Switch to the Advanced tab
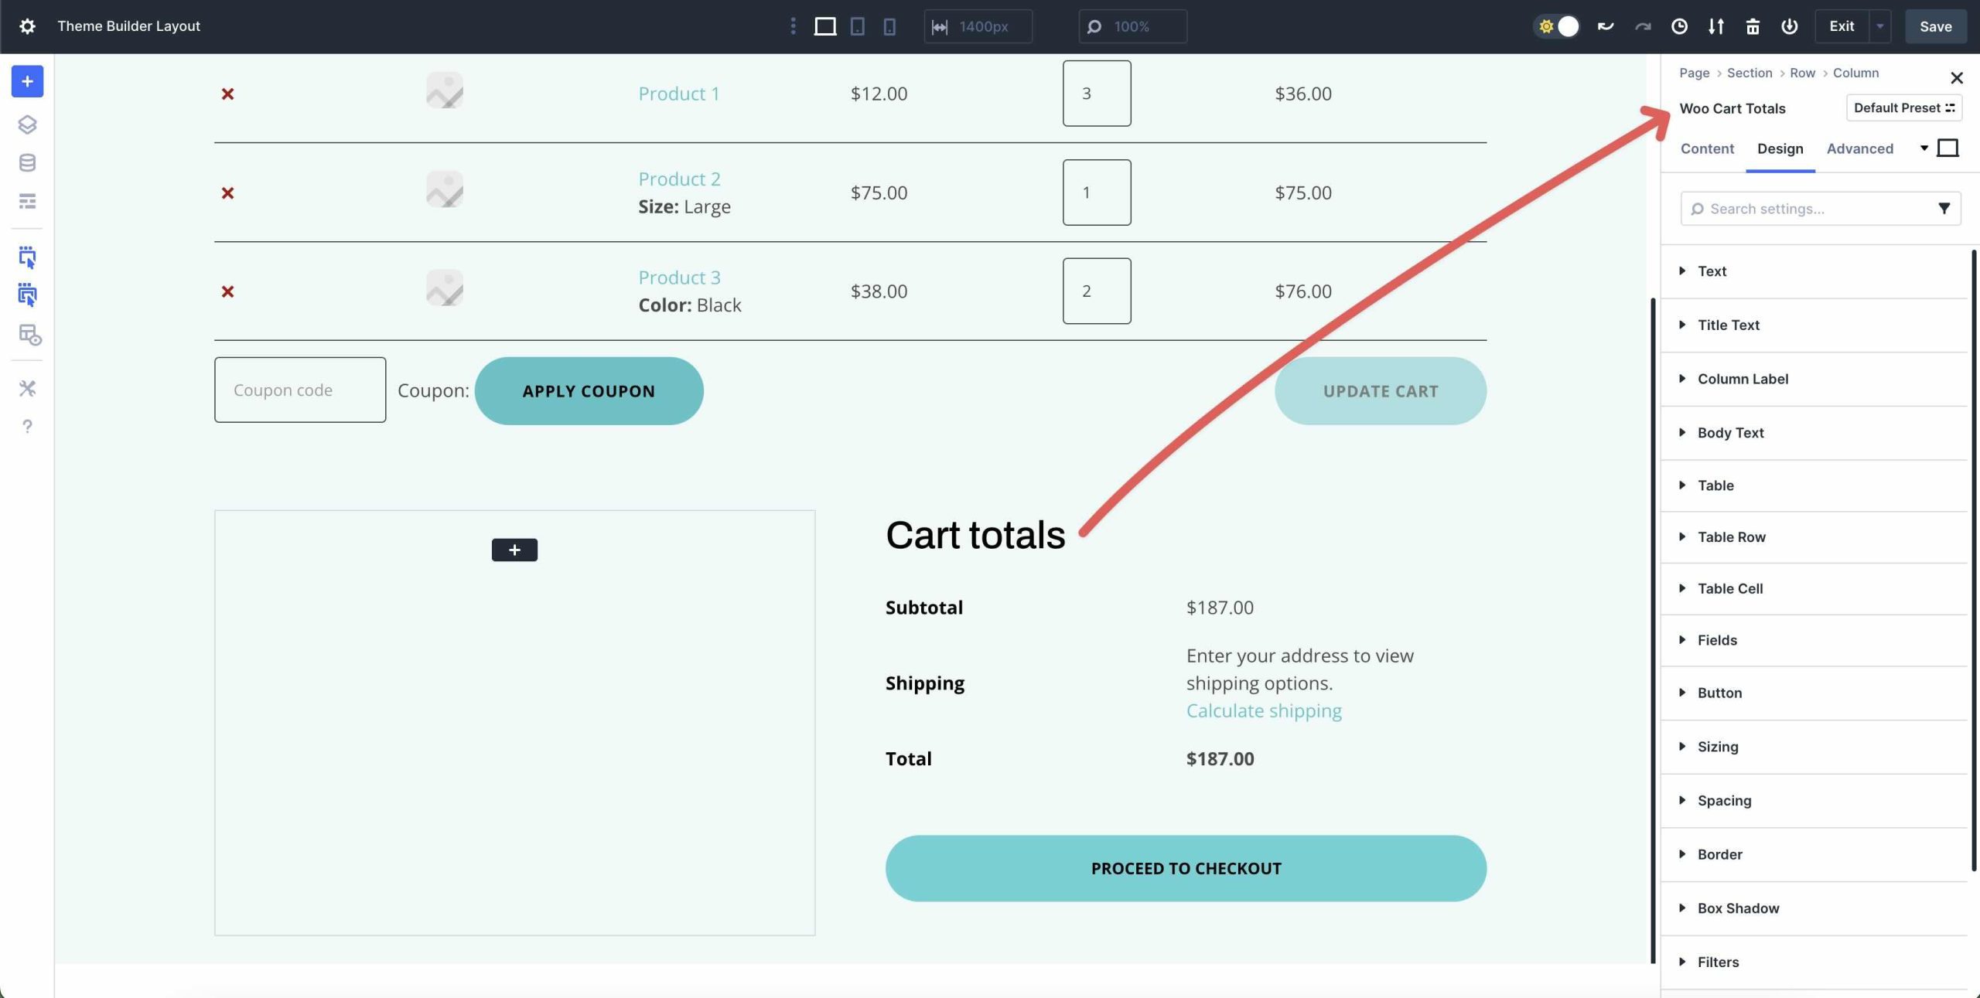1980x998 pixels. click(x=1859, y=148)
